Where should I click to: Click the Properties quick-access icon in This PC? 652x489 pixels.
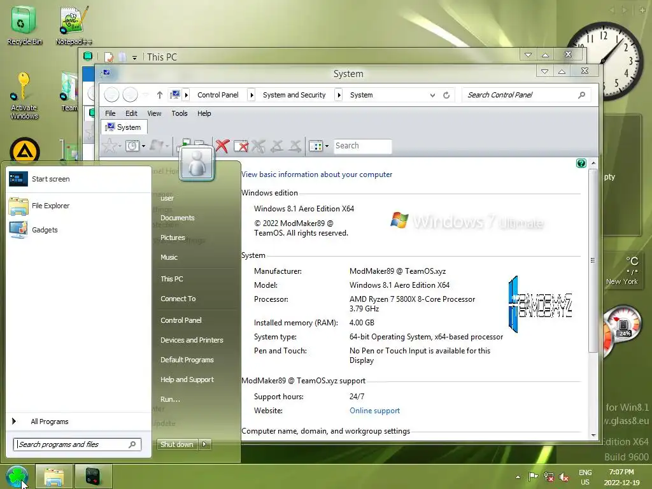[x=109, y=57]
